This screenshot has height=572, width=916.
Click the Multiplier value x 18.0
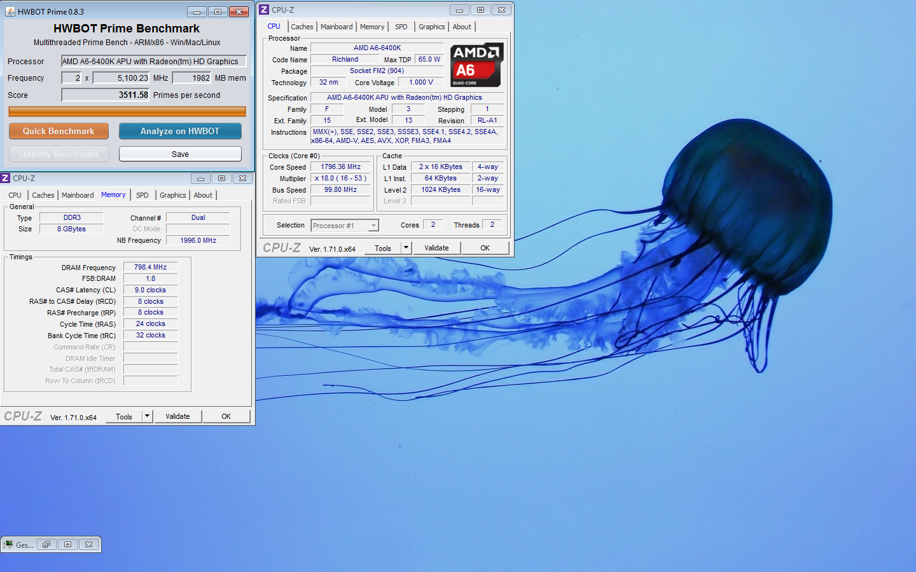point(340,178)
